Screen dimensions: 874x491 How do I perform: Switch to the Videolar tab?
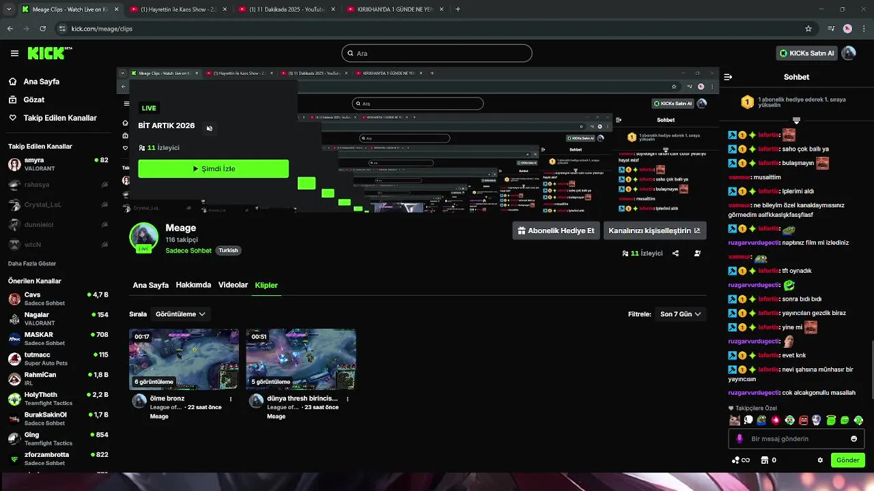233,285
